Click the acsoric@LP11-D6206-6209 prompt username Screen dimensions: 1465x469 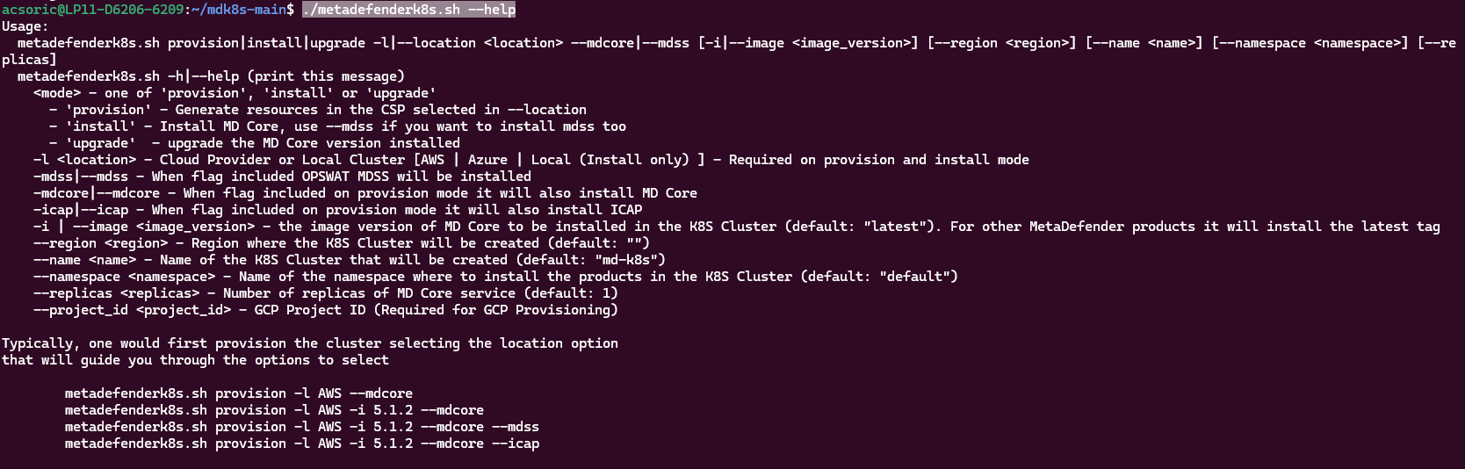click(x=93, y=10)
